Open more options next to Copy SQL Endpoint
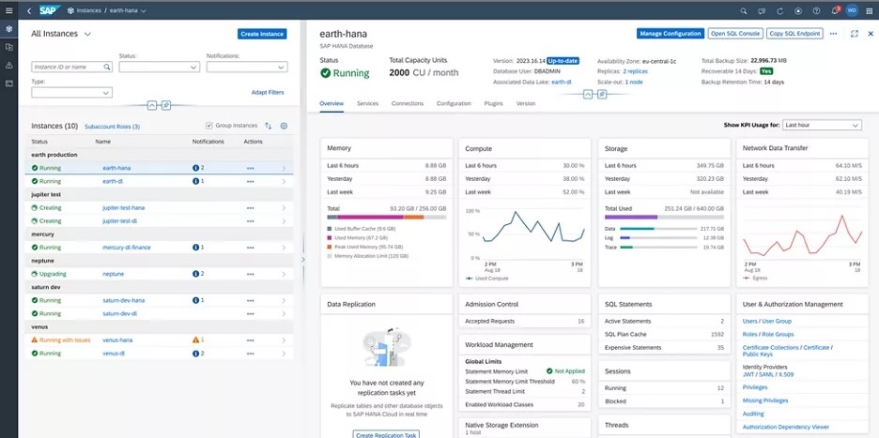Viewport: 879px width, 438px height. [x=834, y=34]
